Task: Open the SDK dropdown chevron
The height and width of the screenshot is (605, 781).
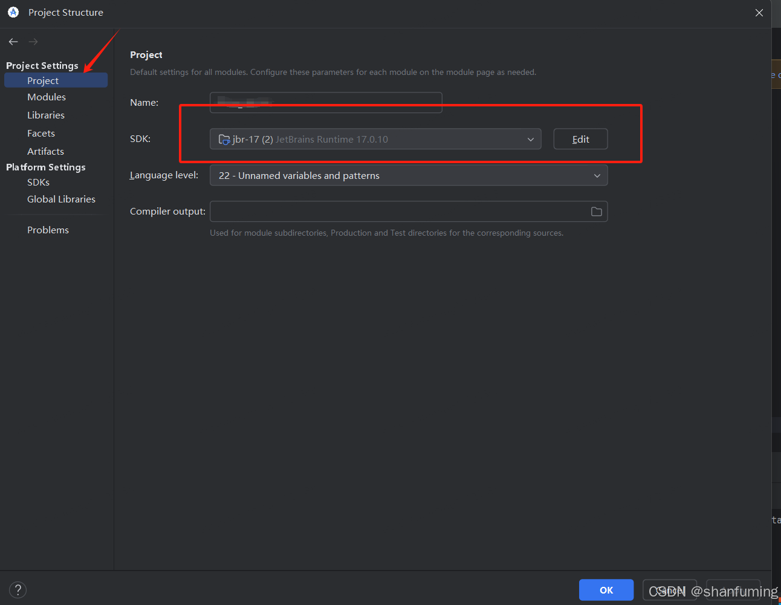Action: (x=530, y=138)
